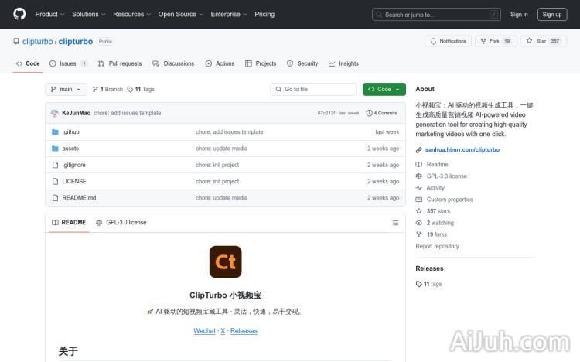Screen dimensions: 580x362
Task: Click the Notifications bell button
Action: (448, 41)
